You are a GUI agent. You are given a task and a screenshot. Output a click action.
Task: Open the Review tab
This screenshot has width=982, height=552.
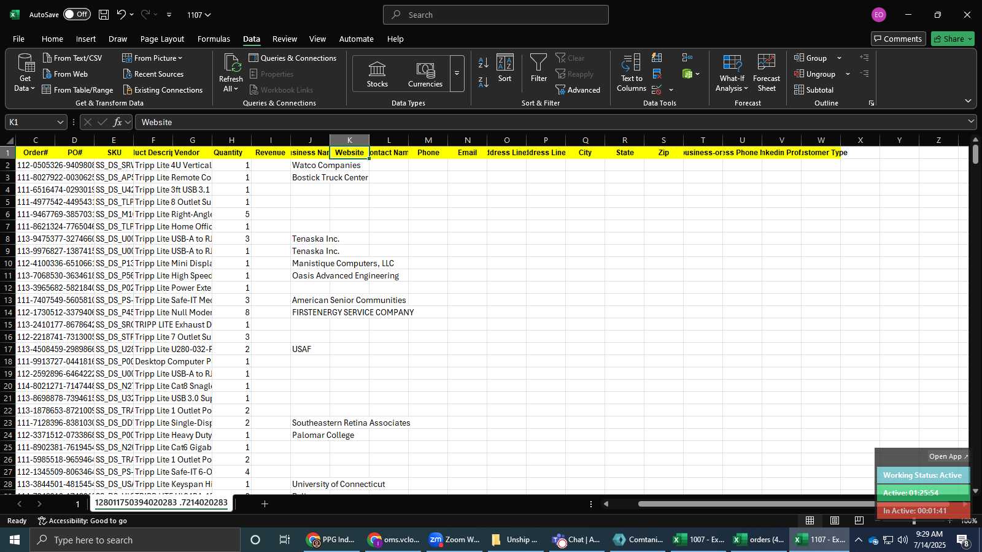point(285,39)
